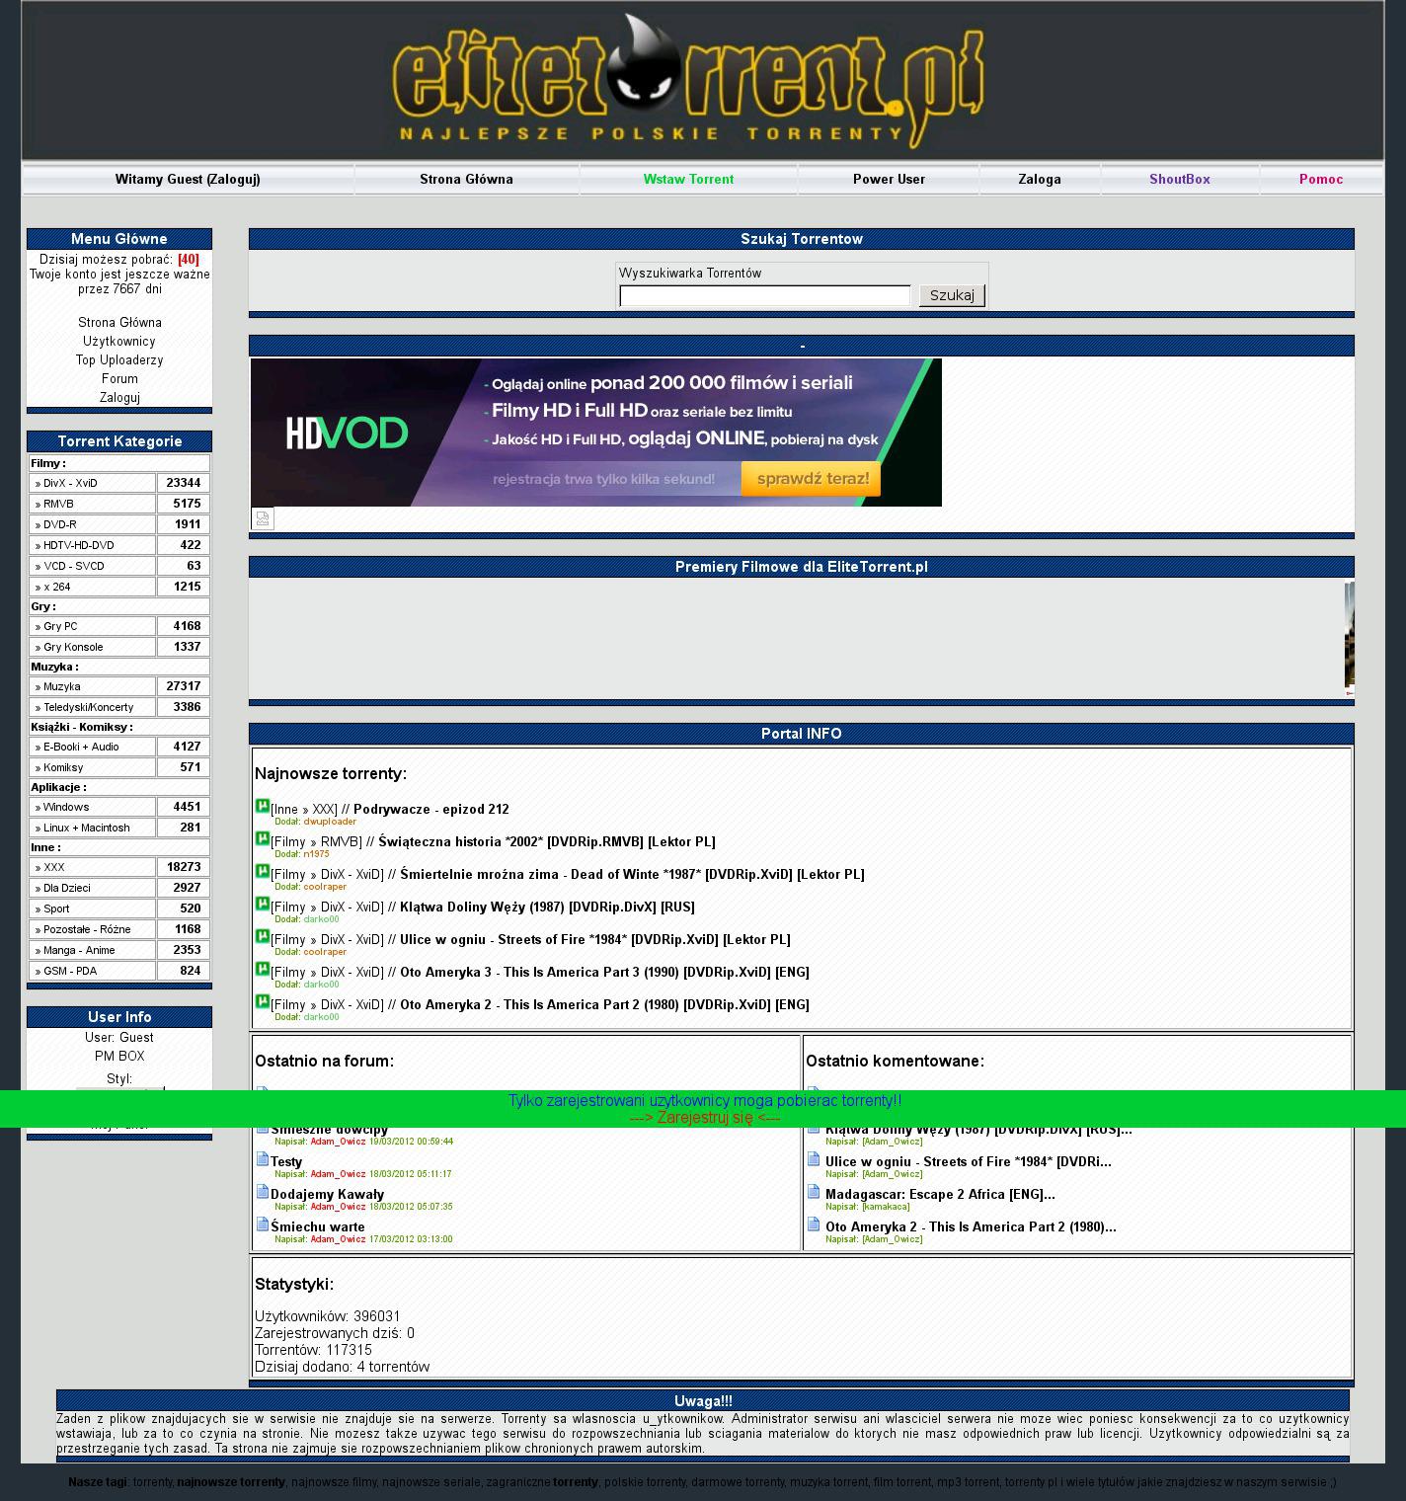Click the elitetorrent.pl header logo
The height and width of the screenshot is (1501, 1406).
pos(688,81)
